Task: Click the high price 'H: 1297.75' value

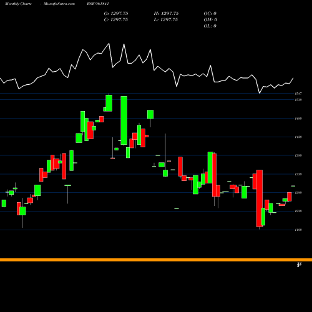Action: coord(166,14)
